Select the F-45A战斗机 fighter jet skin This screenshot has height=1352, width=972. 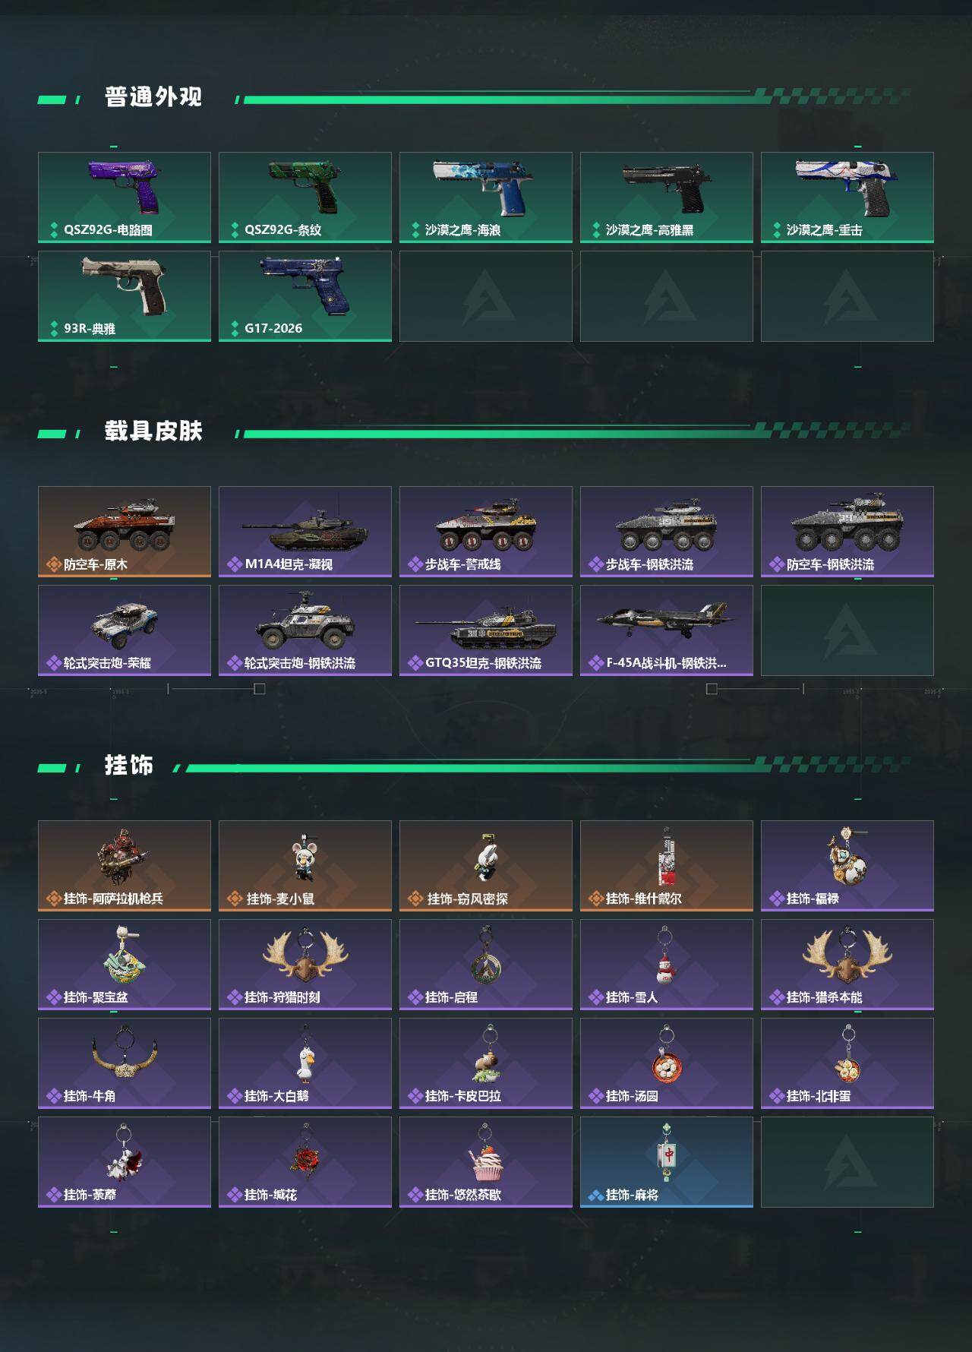pos(667,630)
